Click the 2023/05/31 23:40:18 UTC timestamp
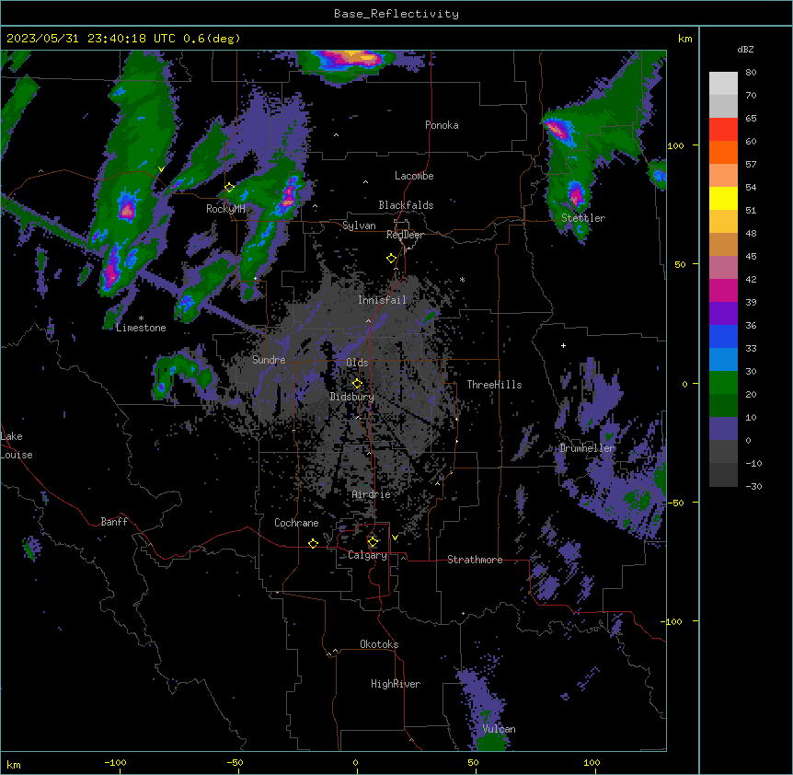The width and height of the screenshot is (793, 775). [x=91, y=39]
